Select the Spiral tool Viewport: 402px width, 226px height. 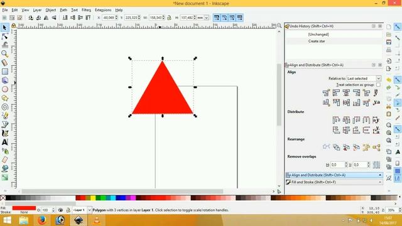pos(4,107)
